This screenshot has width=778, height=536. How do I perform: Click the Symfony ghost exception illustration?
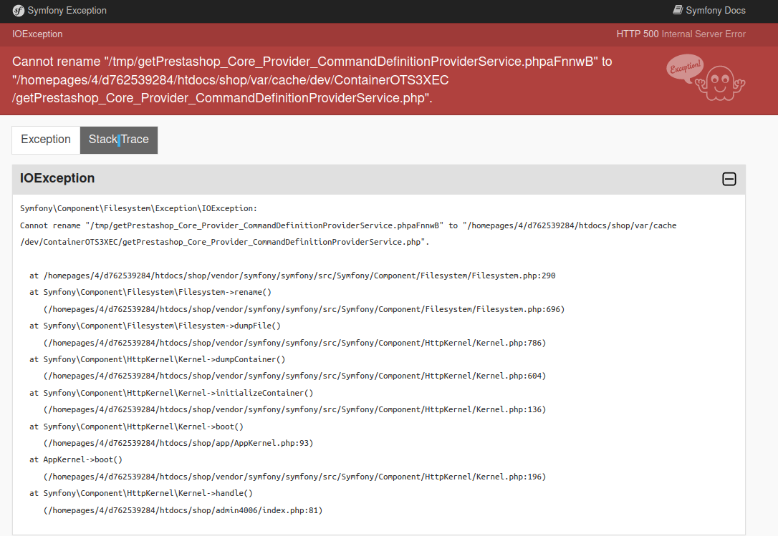pos(706,78)
